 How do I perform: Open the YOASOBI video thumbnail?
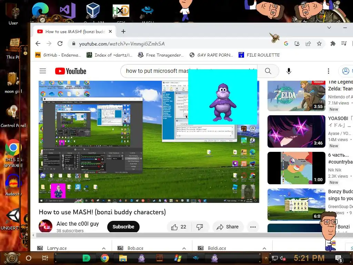coord(296,131)
